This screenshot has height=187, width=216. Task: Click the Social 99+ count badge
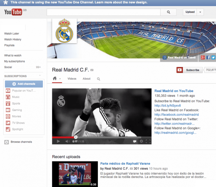coord(38,67)
